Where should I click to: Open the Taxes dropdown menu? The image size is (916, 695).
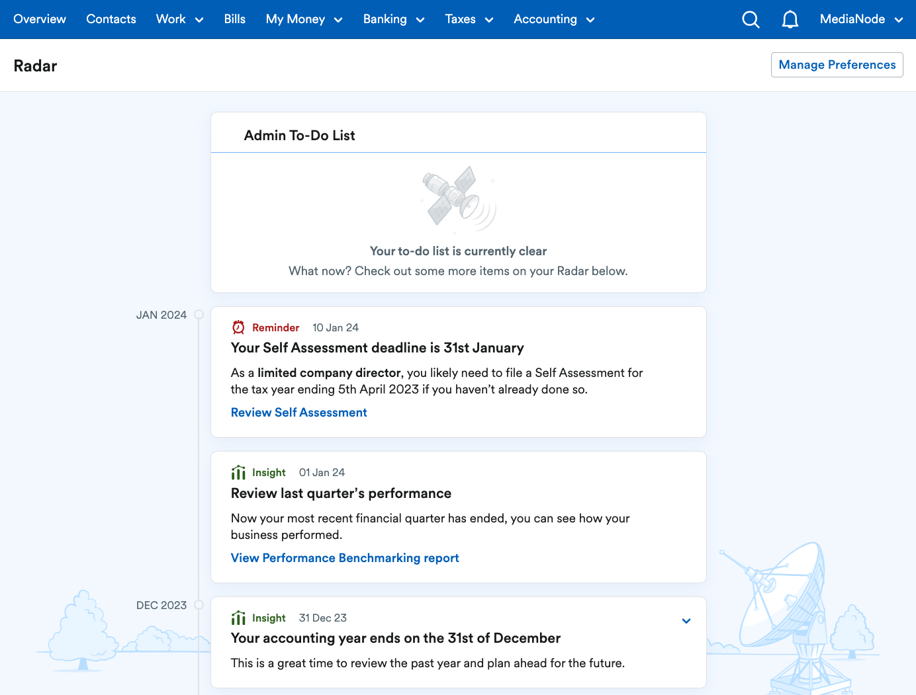point(469,19)
